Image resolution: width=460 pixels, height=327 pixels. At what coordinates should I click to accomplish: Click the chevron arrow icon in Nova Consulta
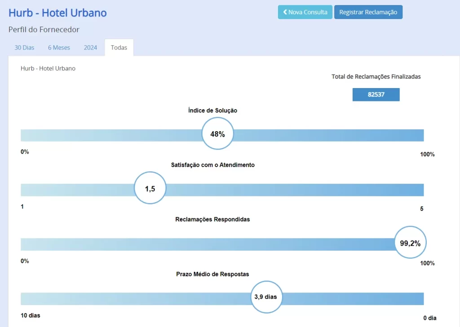(285, 12)
